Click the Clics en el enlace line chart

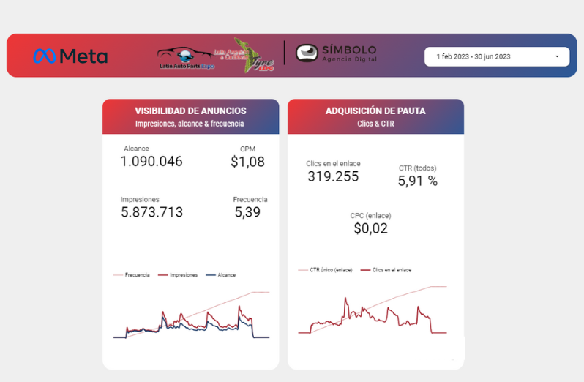pyautogui.click(x=373, y=310)
